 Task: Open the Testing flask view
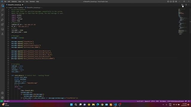click(x=2, y=34)
